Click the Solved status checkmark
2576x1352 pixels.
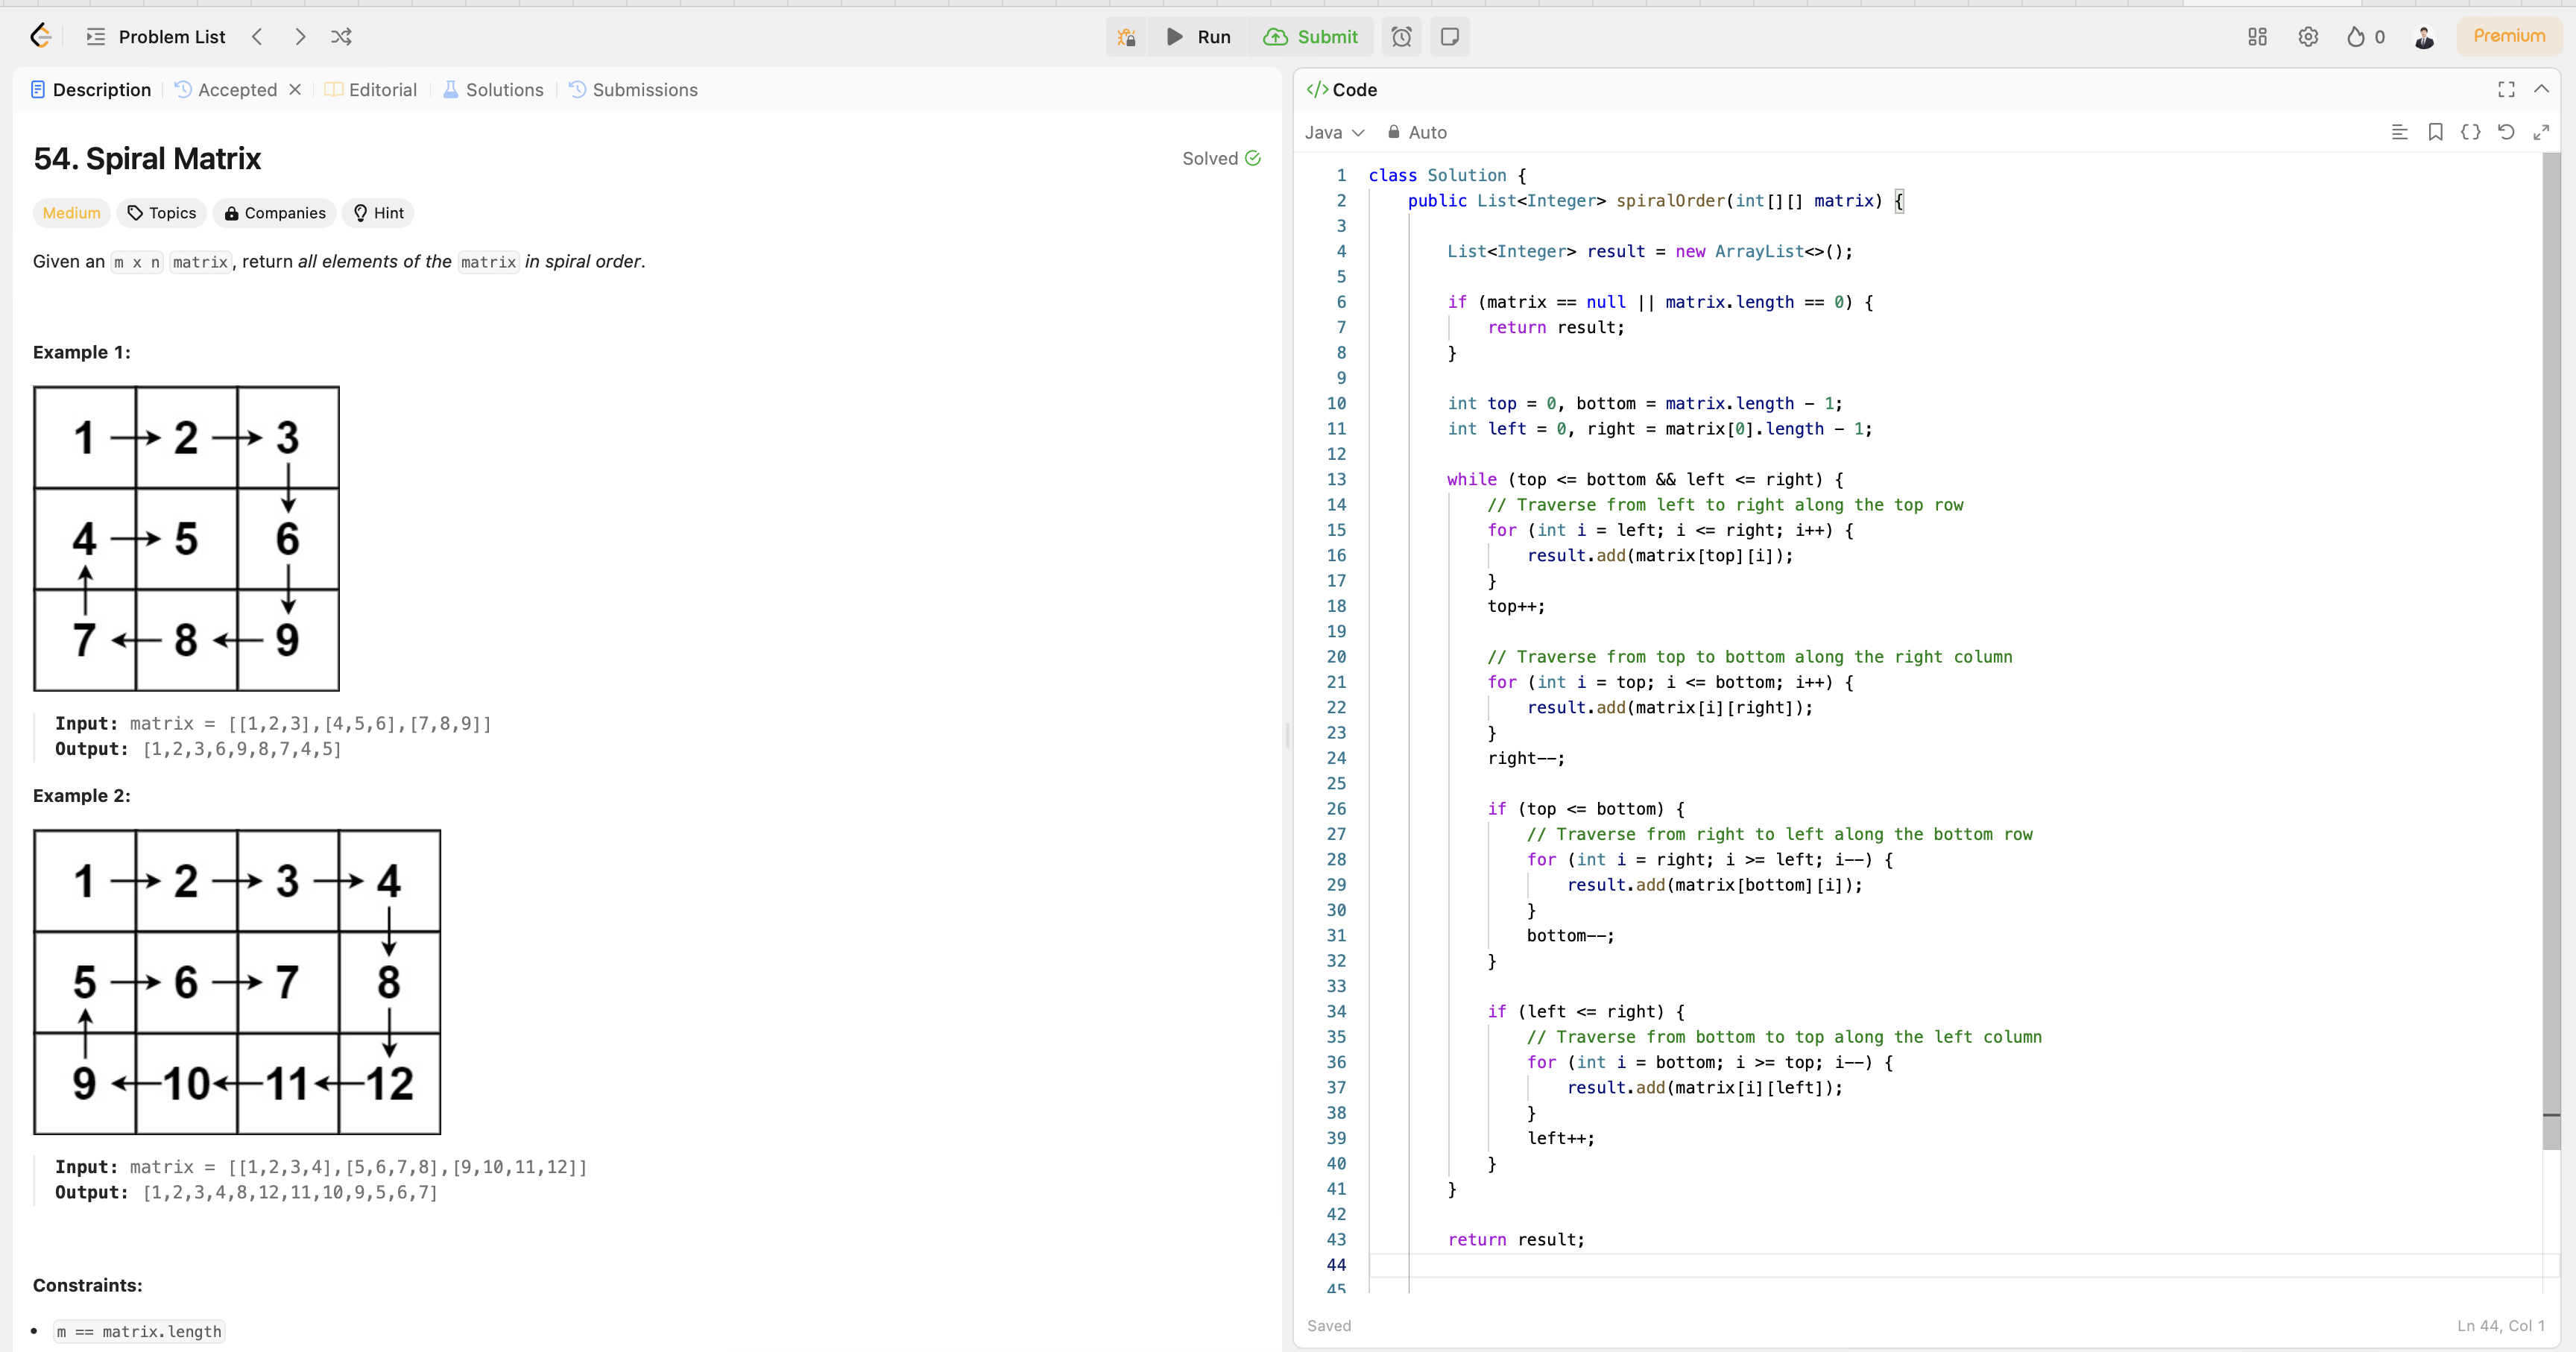(x=1252, y=158)
